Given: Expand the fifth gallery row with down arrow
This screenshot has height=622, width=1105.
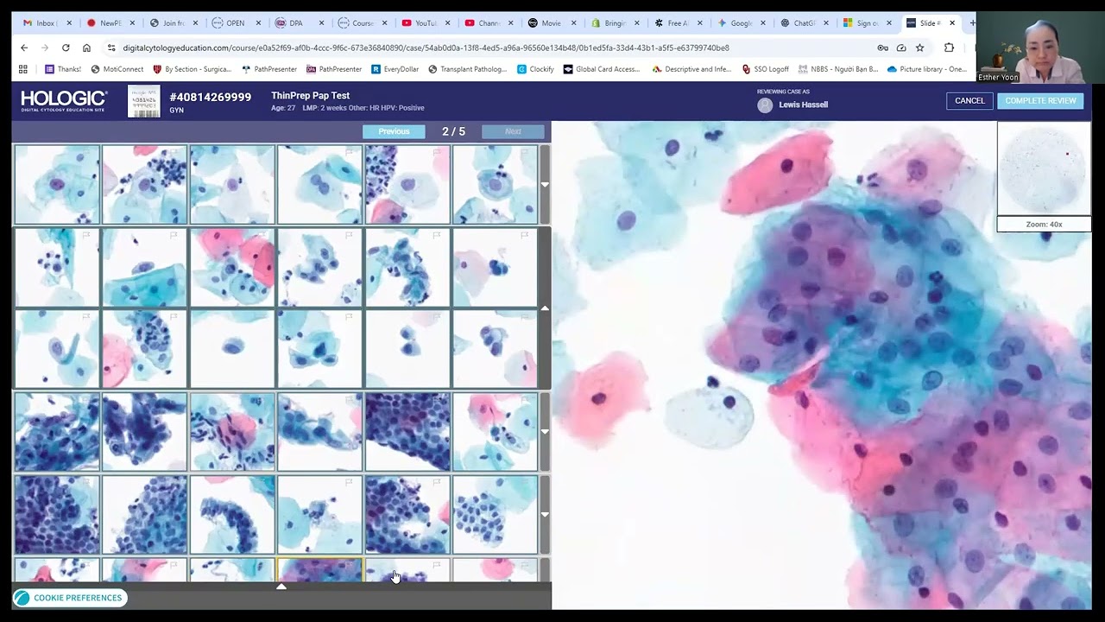Looking at the screenshot, I should pyautogui.click(x=545, y=515).
